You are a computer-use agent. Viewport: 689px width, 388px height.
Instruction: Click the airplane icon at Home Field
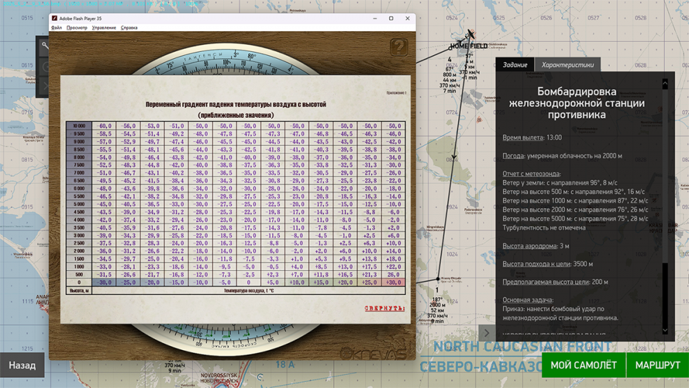470,34
